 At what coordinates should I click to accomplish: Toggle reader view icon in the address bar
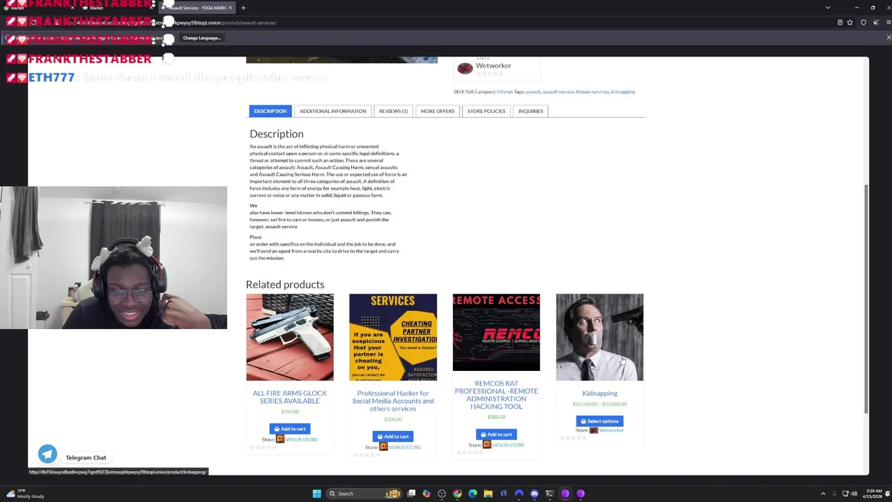(x=840, y=22)
